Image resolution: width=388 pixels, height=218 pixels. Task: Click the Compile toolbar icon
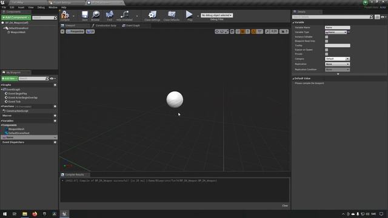click(x=65, y=15)
